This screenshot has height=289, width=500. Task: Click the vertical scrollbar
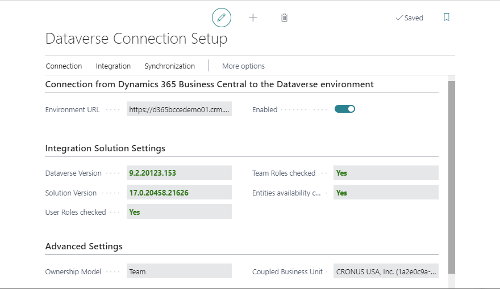click(x=452, y=177)
